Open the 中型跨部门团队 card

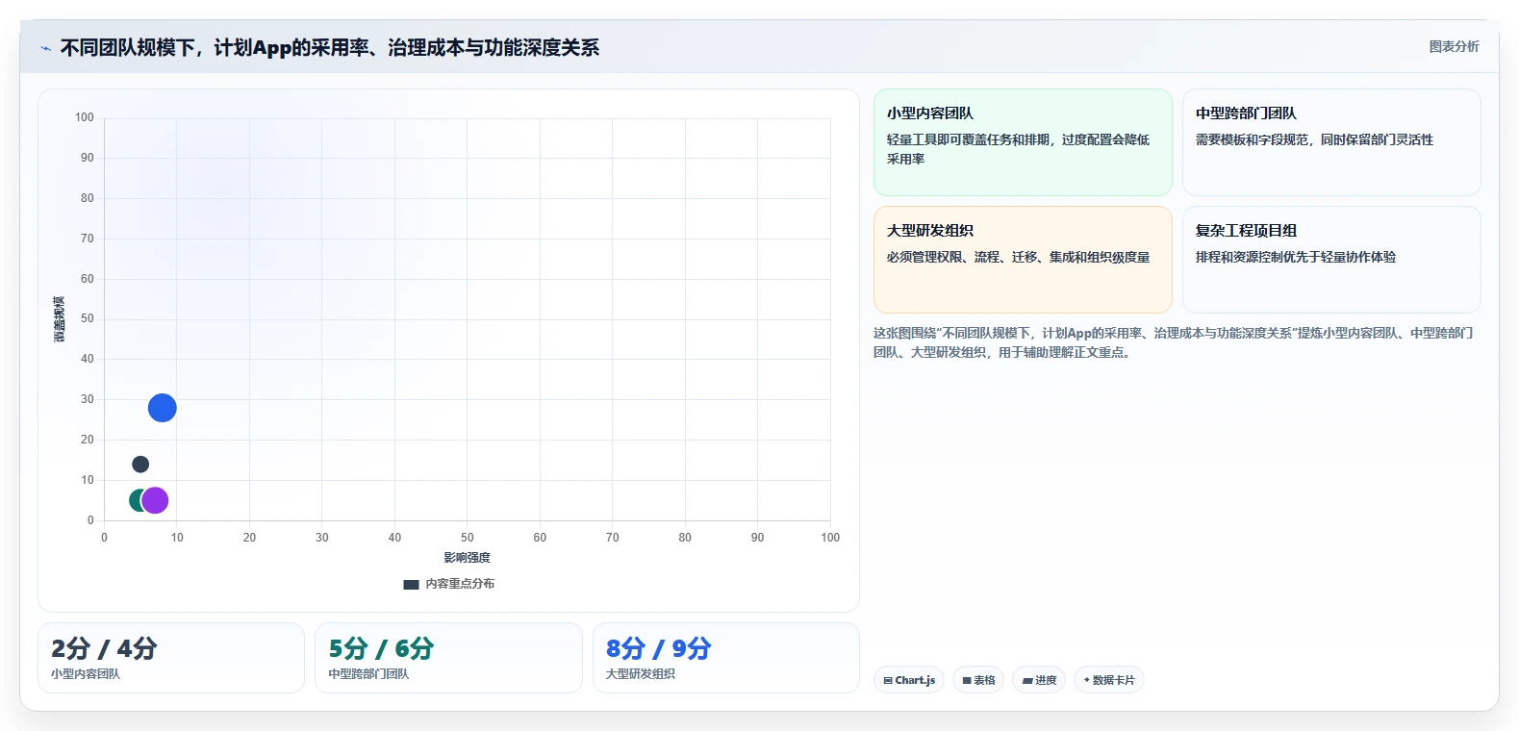(1331, 142)
